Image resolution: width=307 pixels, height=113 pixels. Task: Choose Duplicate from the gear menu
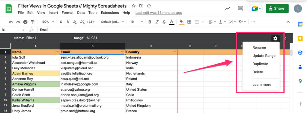click(x=260, y=64)
